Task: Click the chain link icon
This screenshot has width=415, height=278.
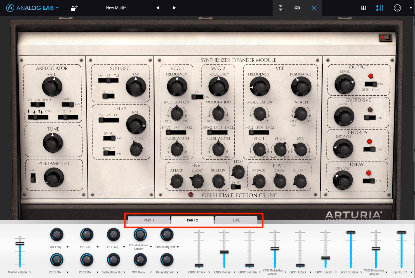Action: tap(297, 8)
